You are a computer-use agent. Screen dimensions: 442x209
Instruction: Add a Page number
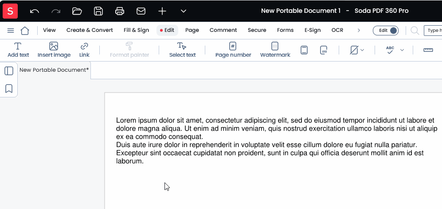point(233,50)
